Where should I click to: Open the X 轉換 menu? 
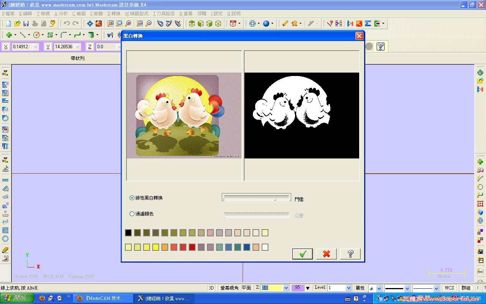[114, 14]
